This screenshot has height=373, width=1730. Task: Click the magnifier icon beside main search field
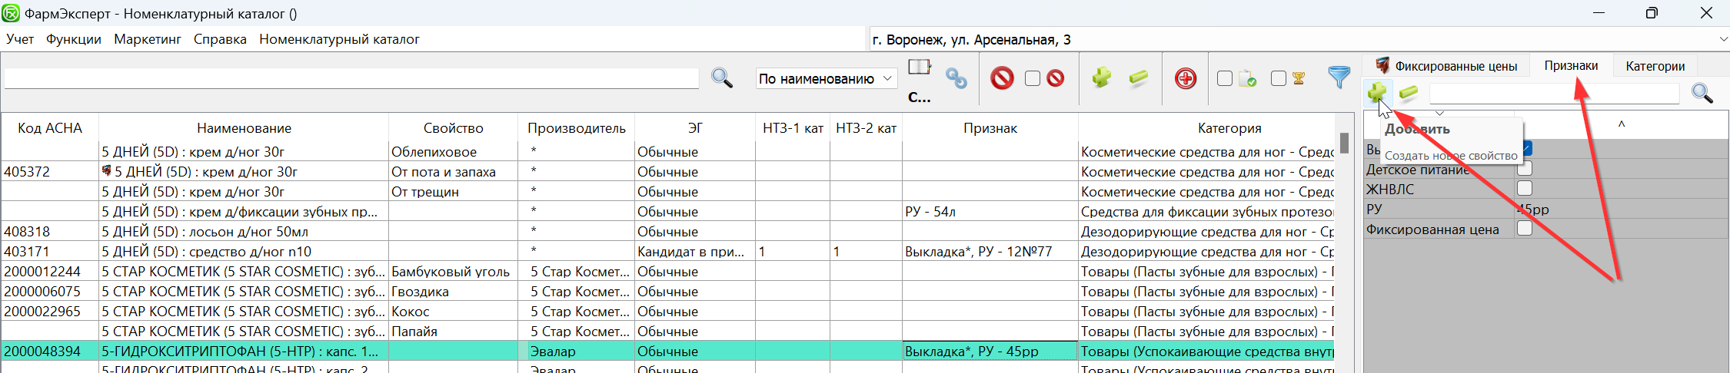click(721, 78)
